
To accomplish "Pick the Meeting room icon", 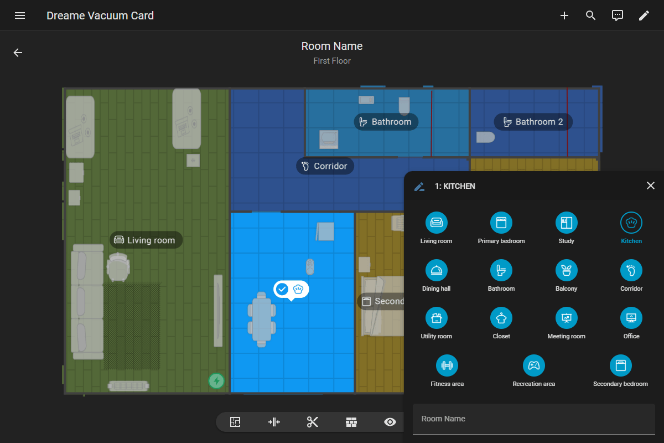I will click(x=566, y=318).
